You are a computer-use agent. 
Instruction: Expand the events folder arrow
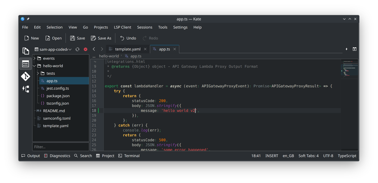click(34, 58)
